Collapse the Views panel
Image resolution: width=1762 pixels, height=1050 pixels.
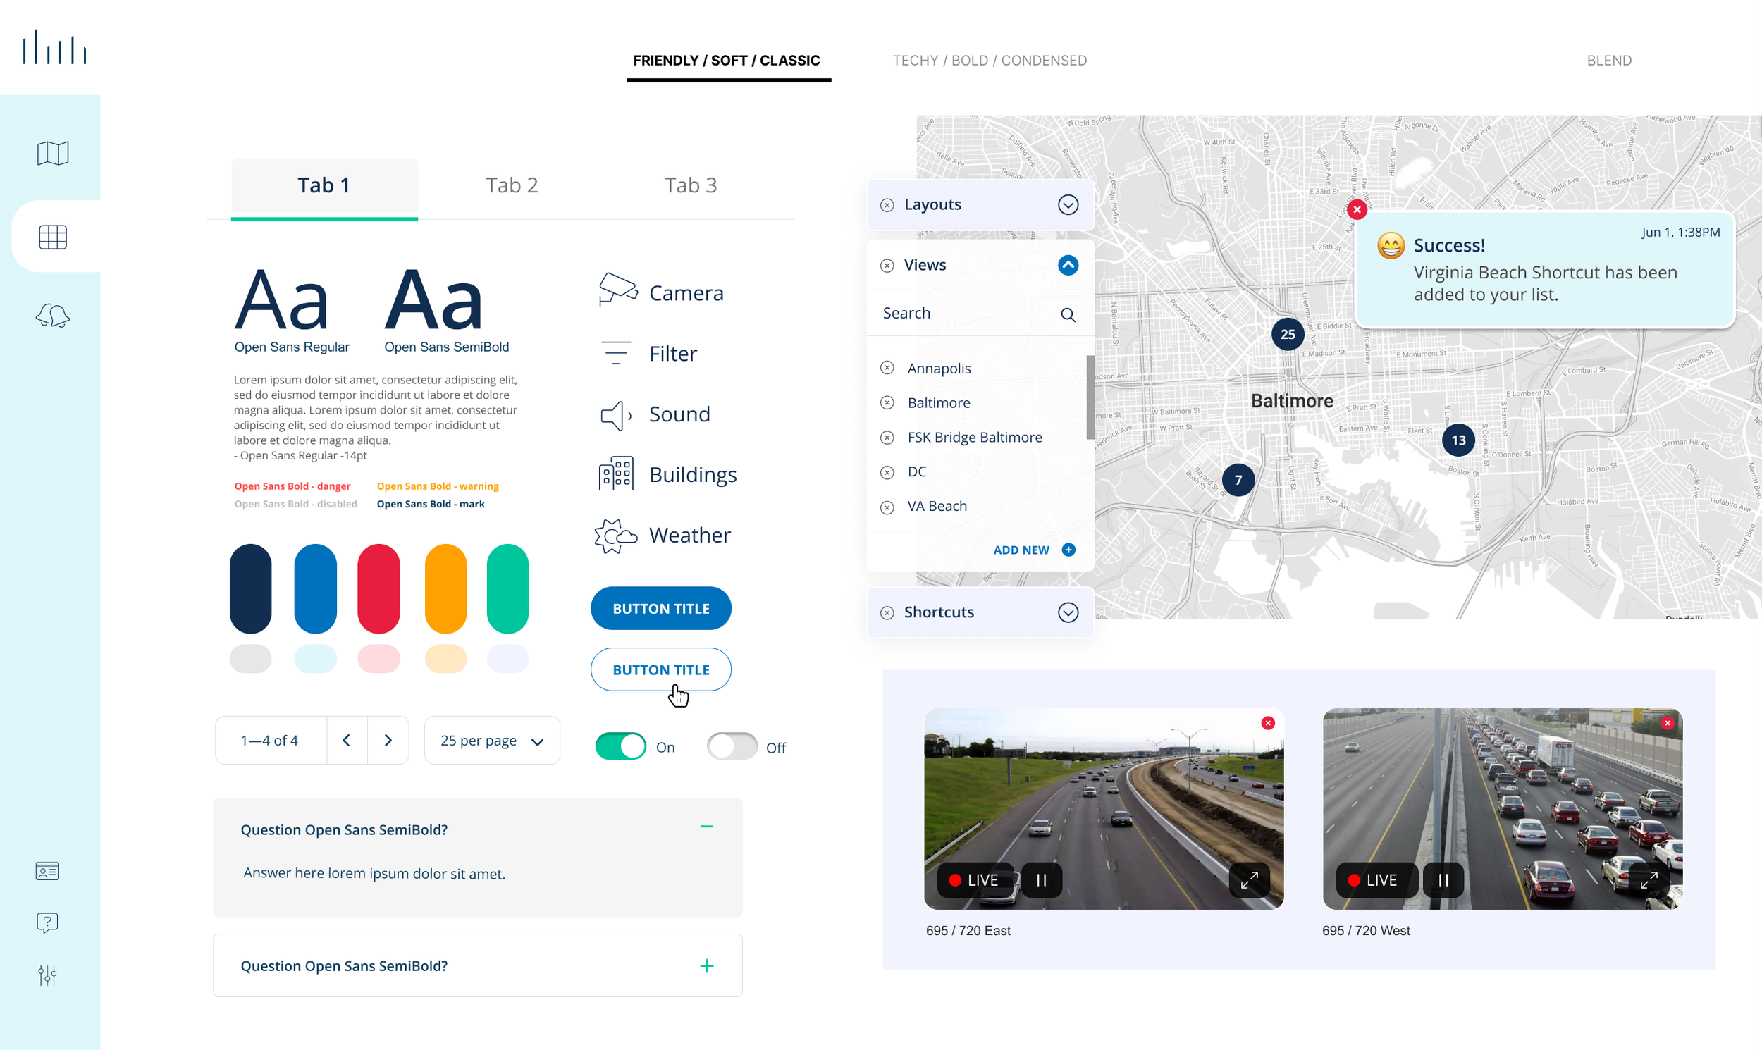point(1067,266)
